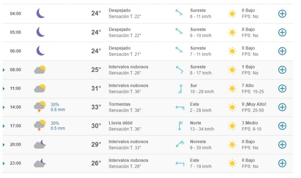Click the crescent moon icon at 05:00
This screenshot has height=178, width=301.
(x=40, y=32)
